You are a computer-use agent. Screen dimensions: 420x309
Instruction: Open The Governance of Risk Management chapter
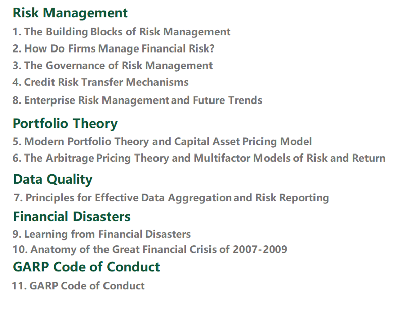(x=113, y=66)
